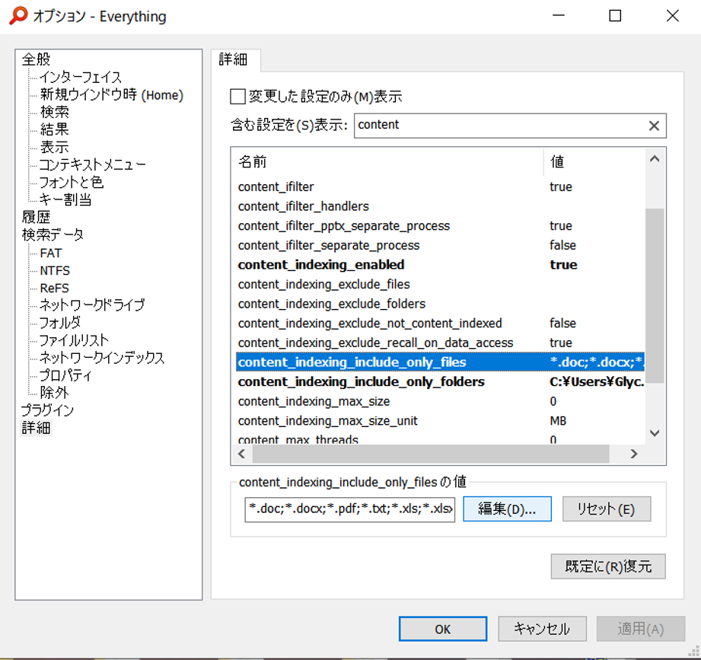Close the options dialog window
Screen dimensions: 701x660
point(672,16)
